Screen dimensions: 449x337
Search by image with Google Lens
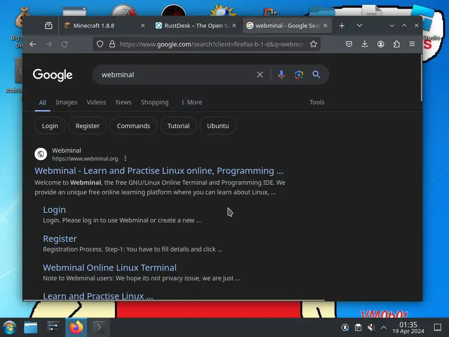click(299, 75)
